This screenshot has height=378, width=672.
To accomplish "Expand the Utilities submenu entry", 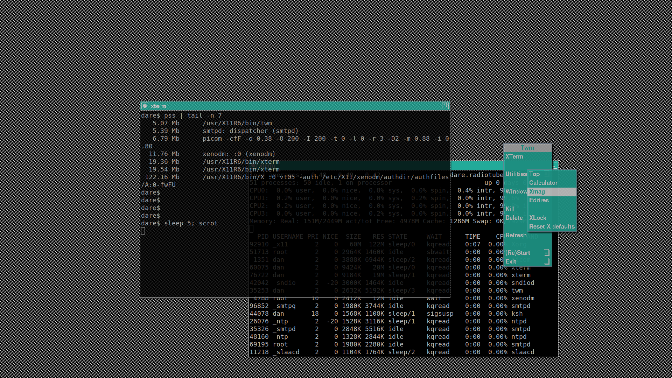I will tap(516, 174).
